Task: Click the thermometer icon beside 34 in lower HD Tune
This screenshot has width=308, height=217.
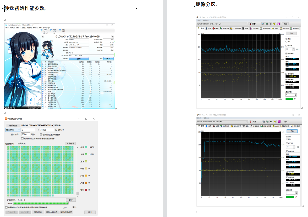Action: coord(251,122)
